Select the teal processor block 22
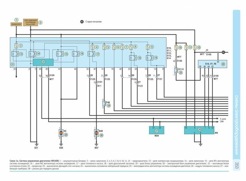 click(x=43, y=62)
